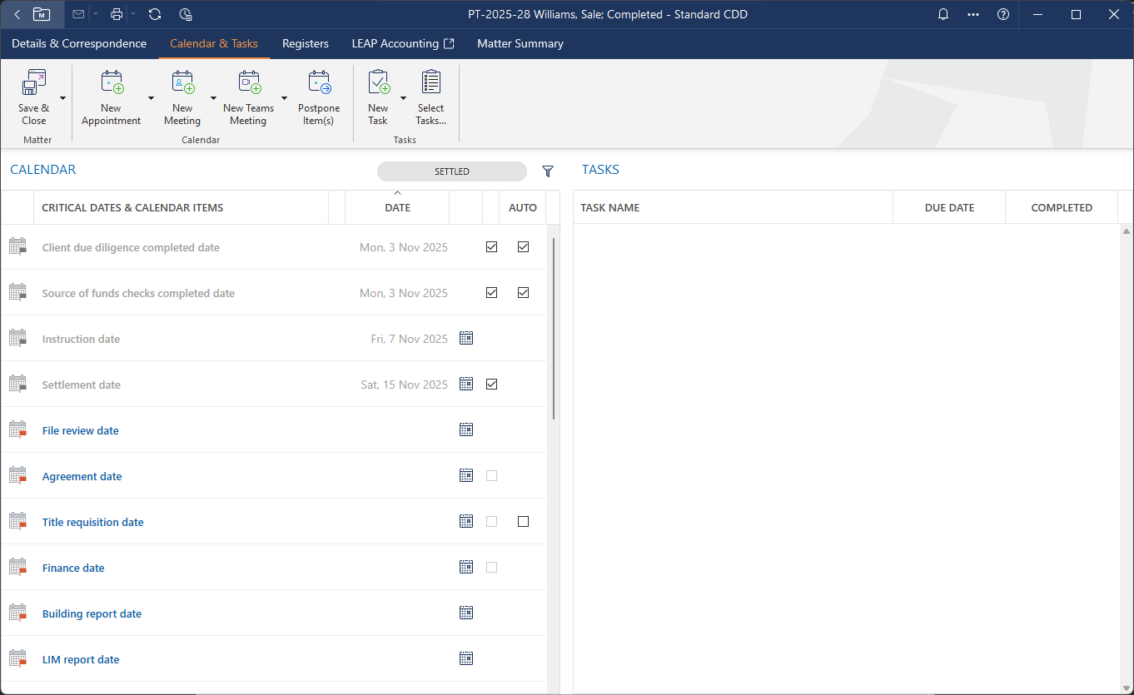
Task: Open the Save & Close dropdown arrow
Action: pyautogui.click(x=62, y=98)
